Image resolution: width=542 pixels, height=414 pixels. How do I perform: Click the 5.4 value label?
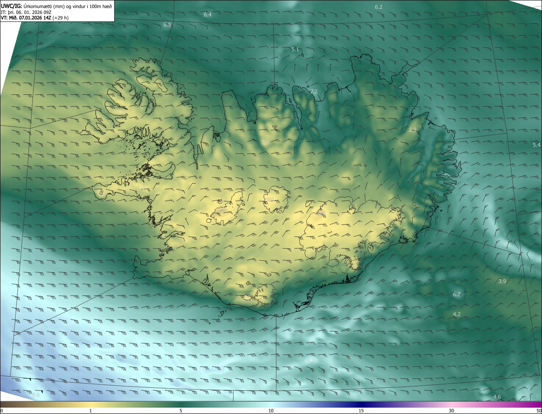(536, 145)
